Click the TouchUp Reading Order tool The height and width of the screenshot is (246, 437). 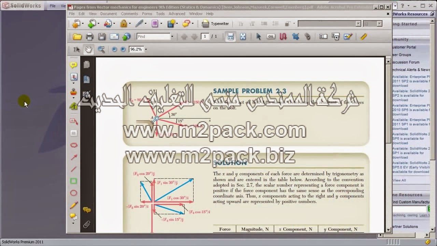[x=335, y=37]
